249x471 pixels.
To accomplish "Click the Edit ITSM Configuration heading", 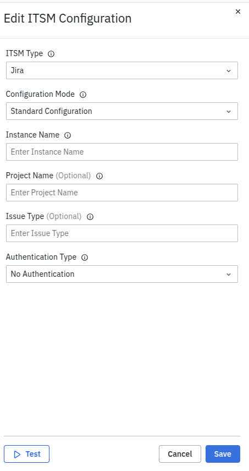I will tap(68, 19).
